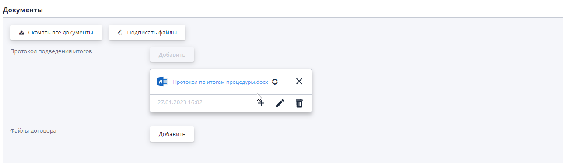Edit the protocol file with the pencil icon
The image size is (567, 167).
[x=280, y=103]
